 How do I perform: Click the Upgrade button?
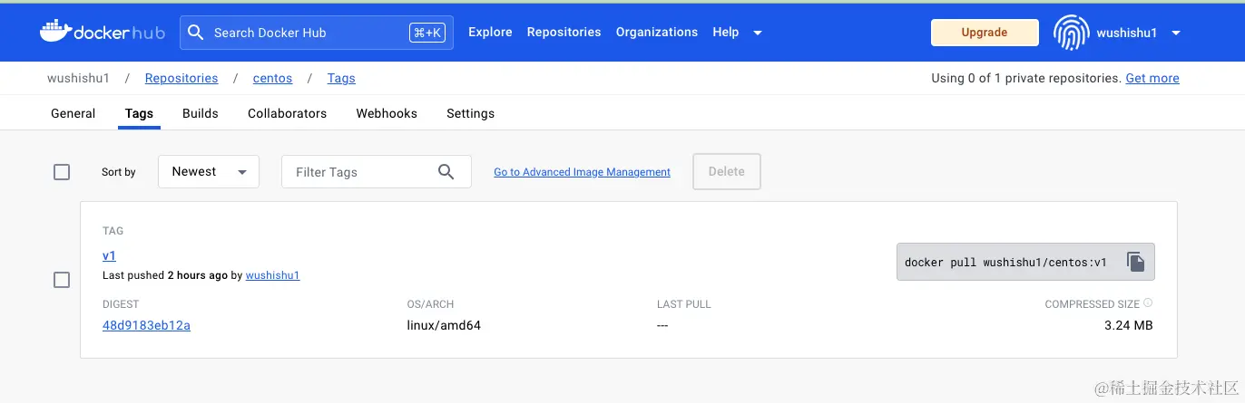click(985, 33)
